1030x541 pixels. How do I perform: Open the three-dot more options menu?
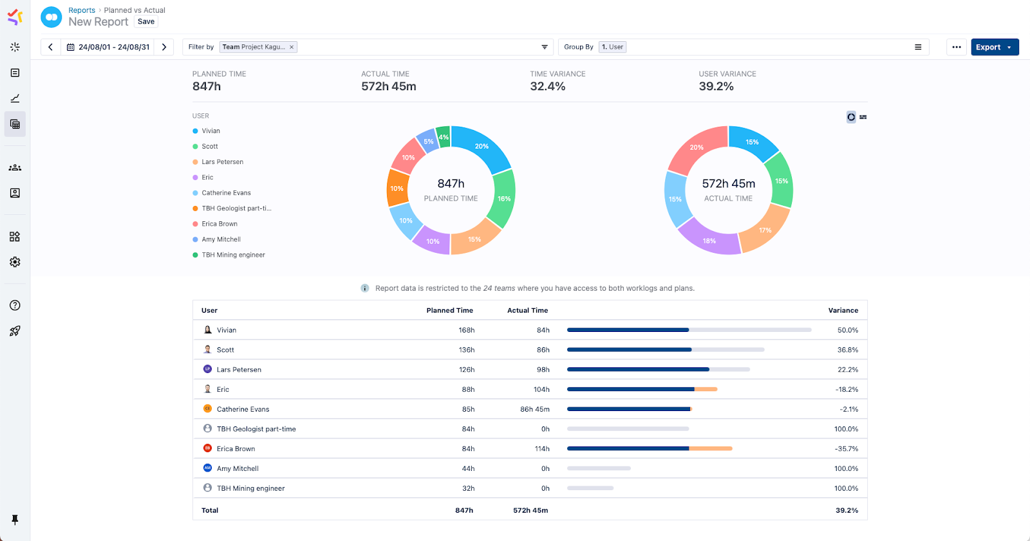point(957,47)
